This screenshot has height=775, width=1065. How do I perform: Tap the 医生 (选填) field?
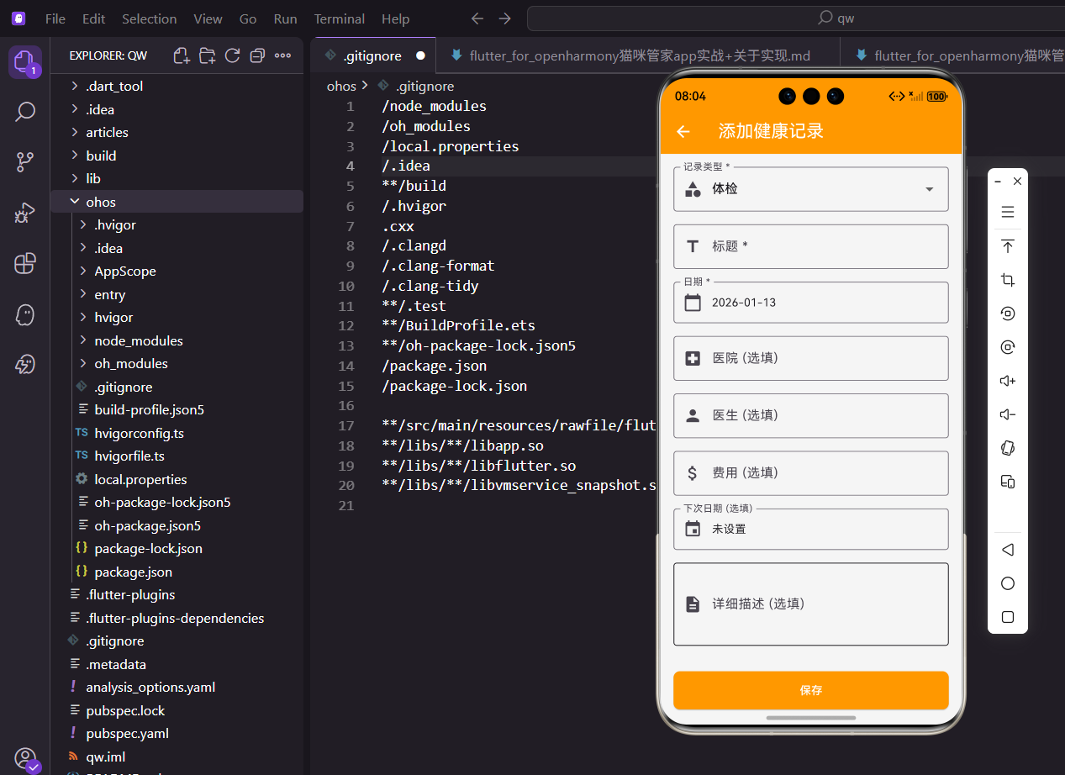(811, 415)
